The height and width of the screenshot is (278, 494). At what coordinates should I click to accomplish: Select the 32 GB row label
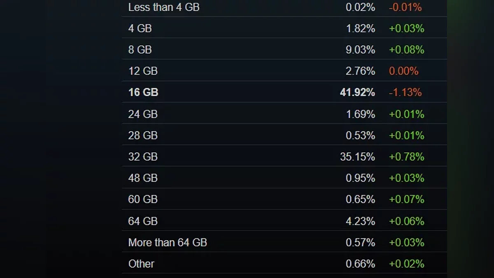tap(143, 157)
